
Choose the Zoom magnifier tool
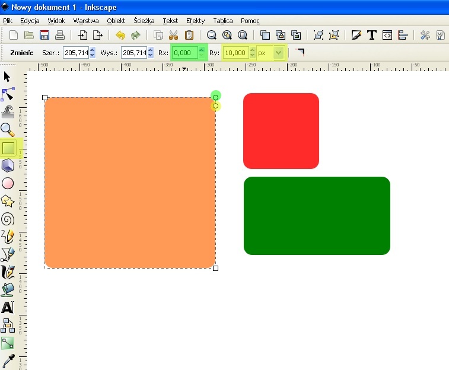(x=8, y=129)
